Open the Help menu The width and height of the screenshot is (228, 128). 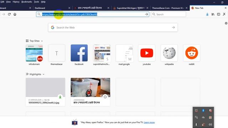pos(43,2)
